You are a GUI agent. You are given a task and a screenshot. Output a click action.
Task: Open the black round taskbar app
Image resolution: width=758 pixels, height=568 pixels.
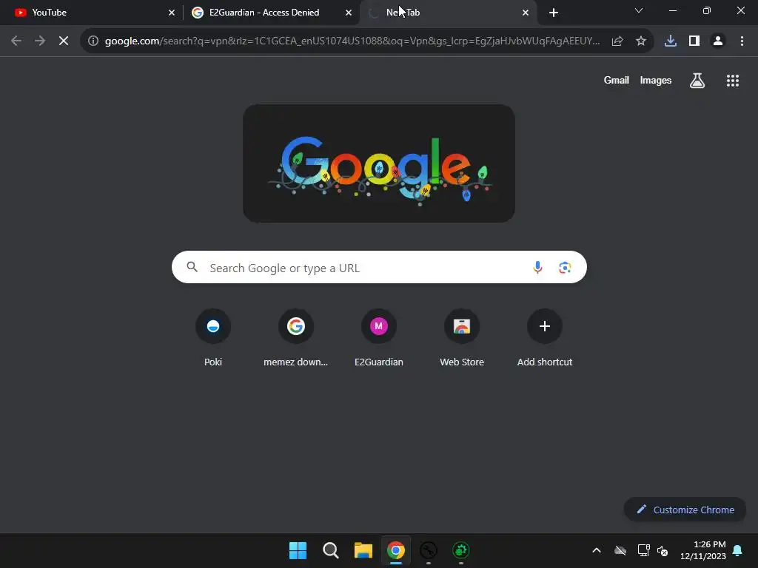pyautogui.click(x=429, y=550)
